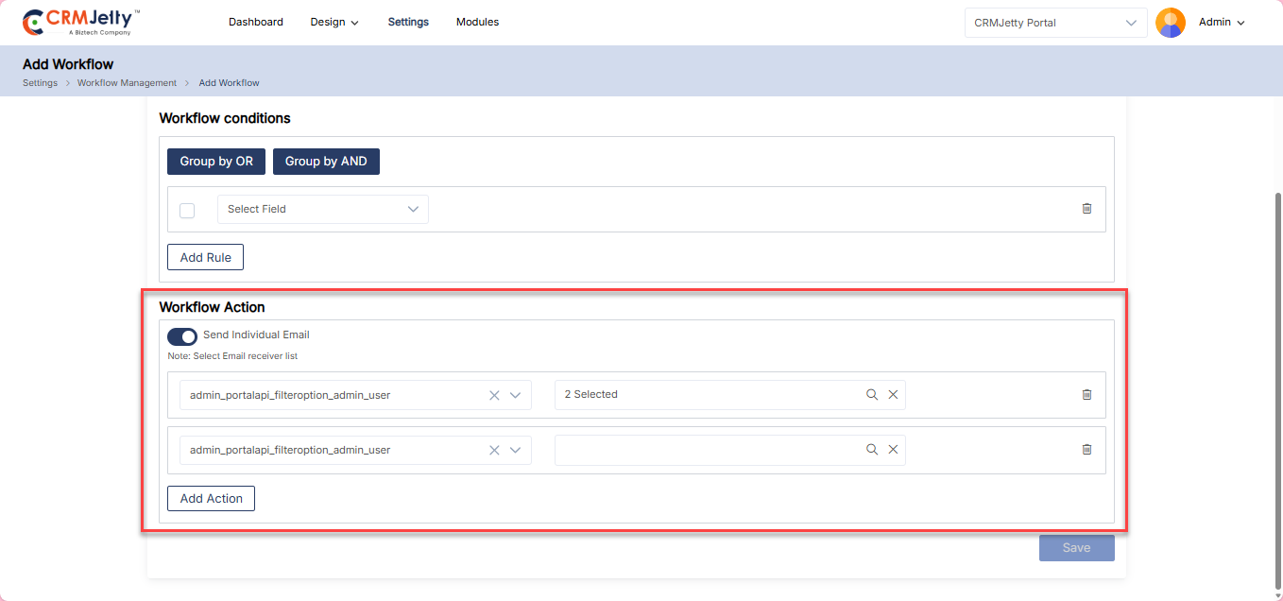
Task: Expand first action's admin_user dropdown arrow
Action: 516,396
